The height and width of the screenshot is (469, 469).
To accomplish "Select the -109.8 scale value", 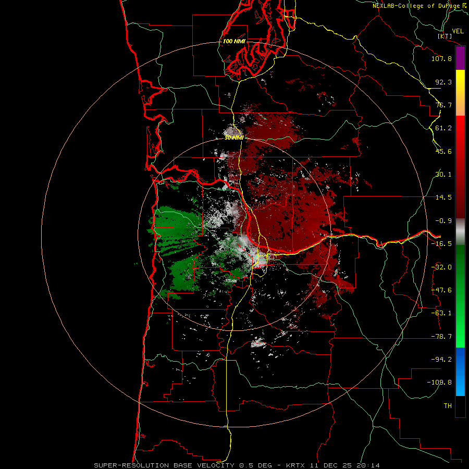I will coord(440,382).
